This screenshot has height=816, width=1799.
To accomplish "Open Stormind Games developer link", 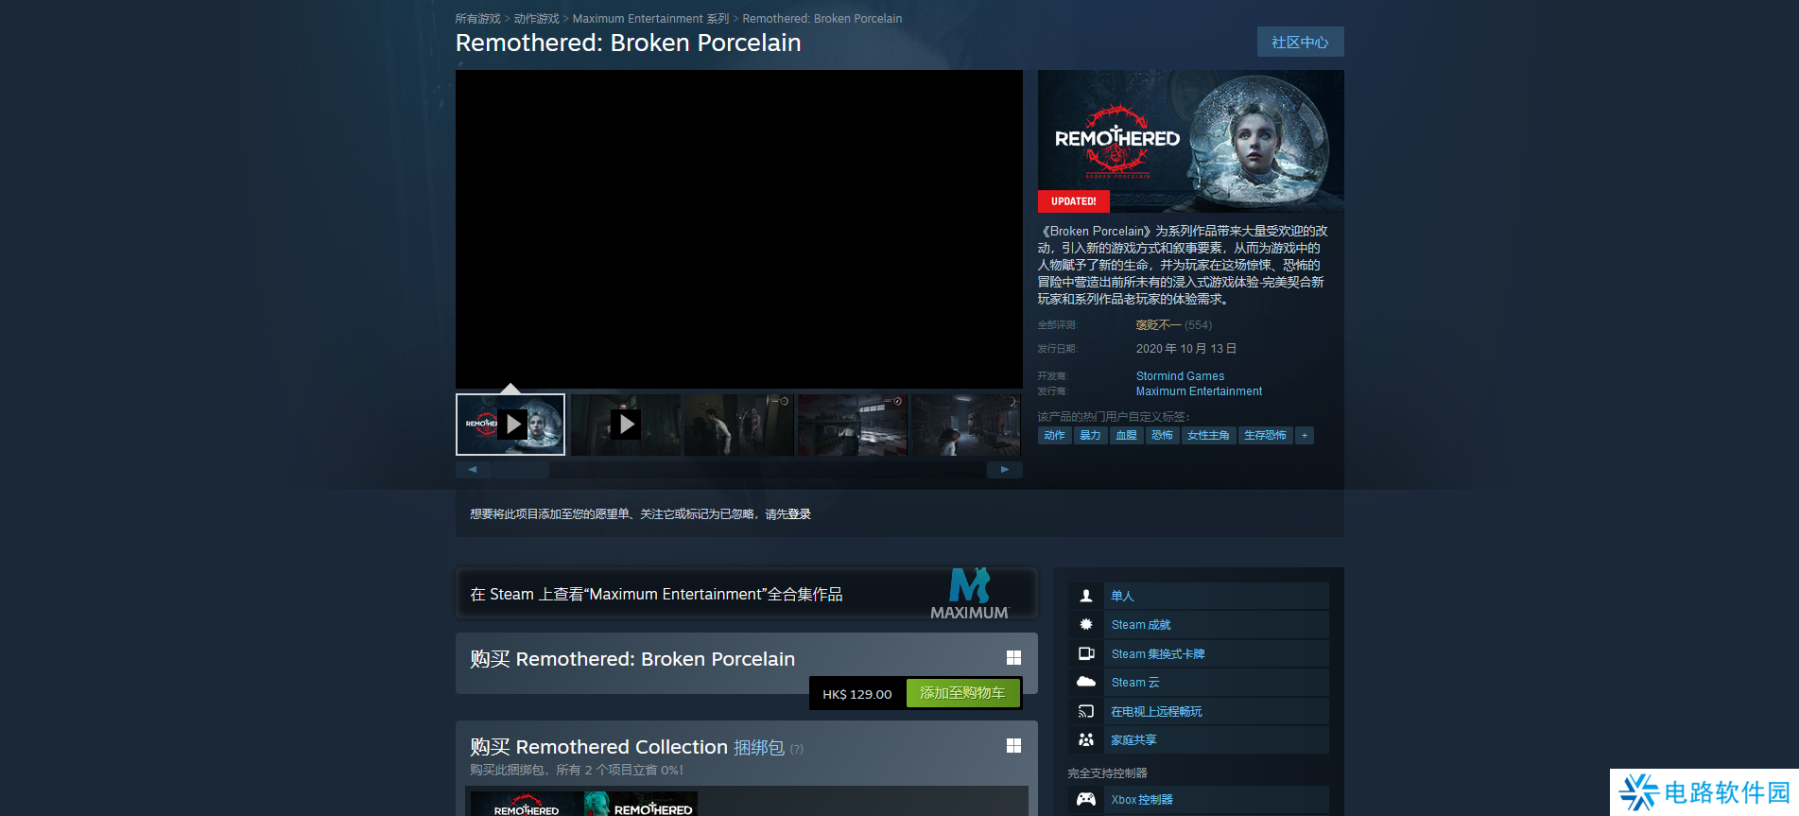I will tap(1180, 376).
